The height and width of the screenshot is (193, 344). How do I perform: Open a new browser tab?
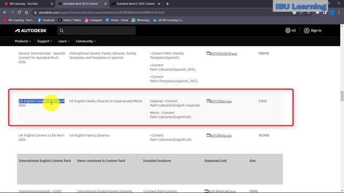pos(167,4)
